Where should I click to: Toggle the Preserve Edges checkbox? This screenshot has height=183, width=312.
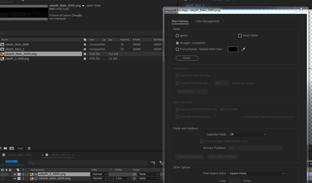pyautogui.click(x=202, y=141)
